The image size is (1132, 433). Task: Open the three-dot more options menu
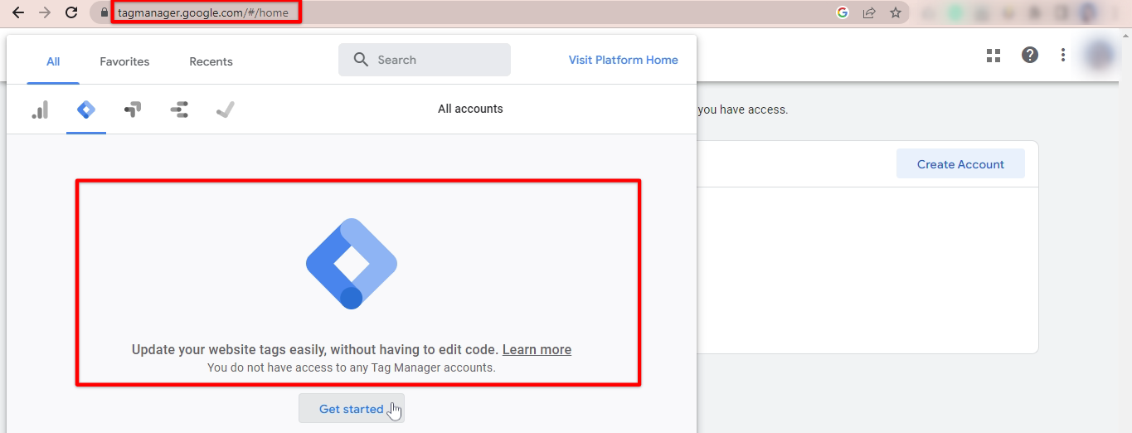(x=1063, y=55)
